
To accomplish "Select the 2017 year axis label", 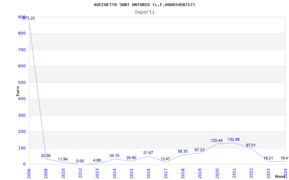I will pyautogui.click(x=166, y=173).
